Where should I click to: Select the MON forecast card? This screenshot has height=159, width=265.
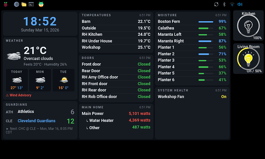(40, 80)
